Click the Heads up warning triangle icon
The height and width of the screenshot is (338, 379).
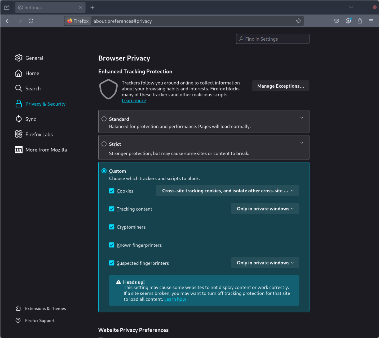point(118,282)
